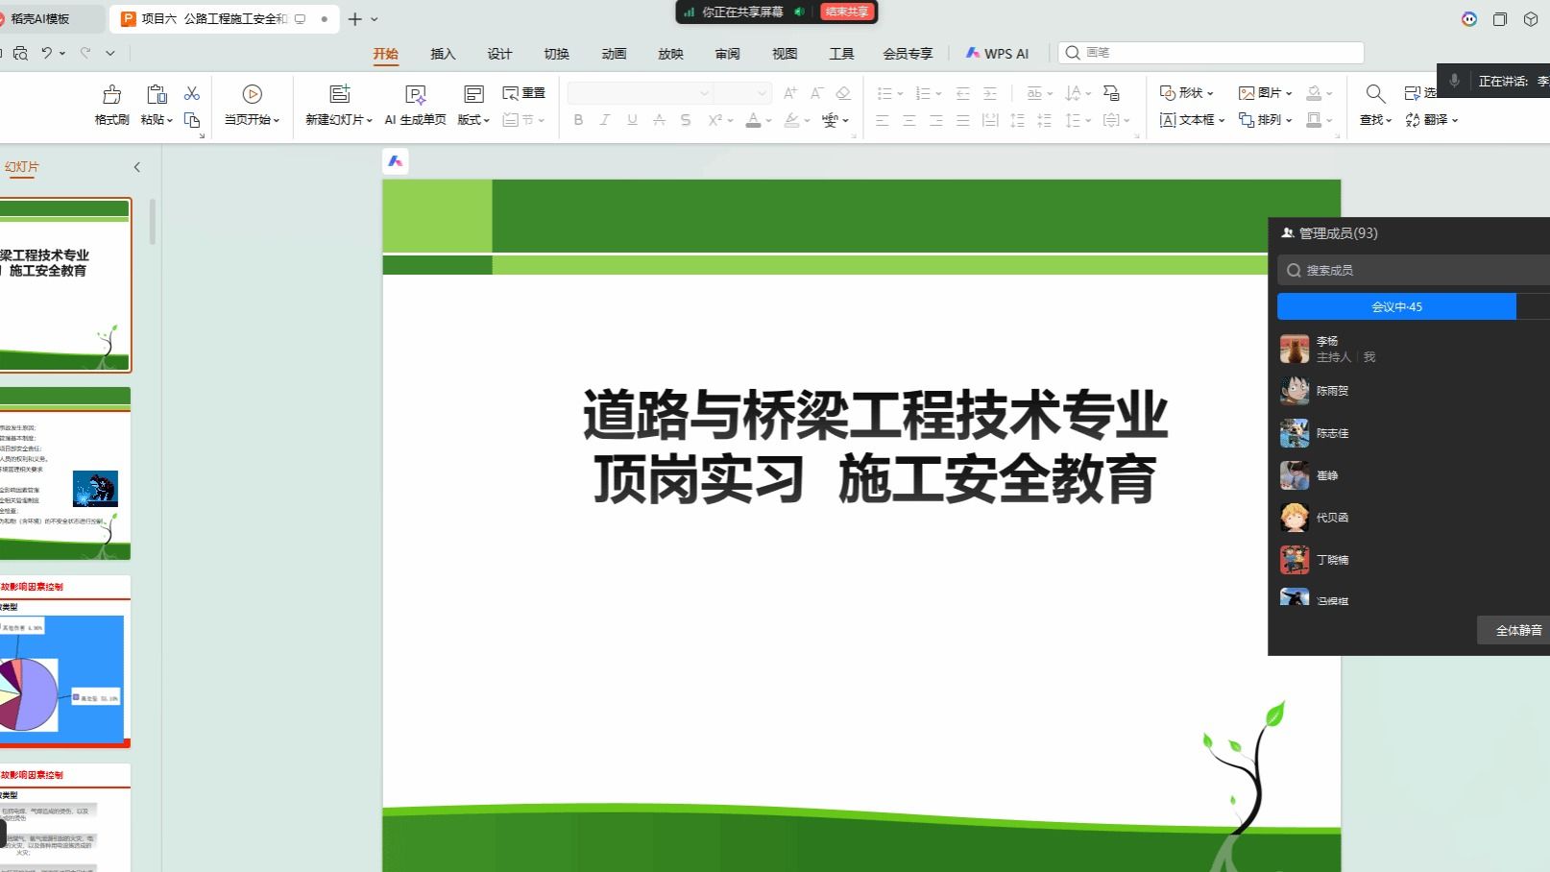Screen dimensions: 1550x872
Task: Click the Format Painter (格式刷) icon
Action: [x=111, y=94]
